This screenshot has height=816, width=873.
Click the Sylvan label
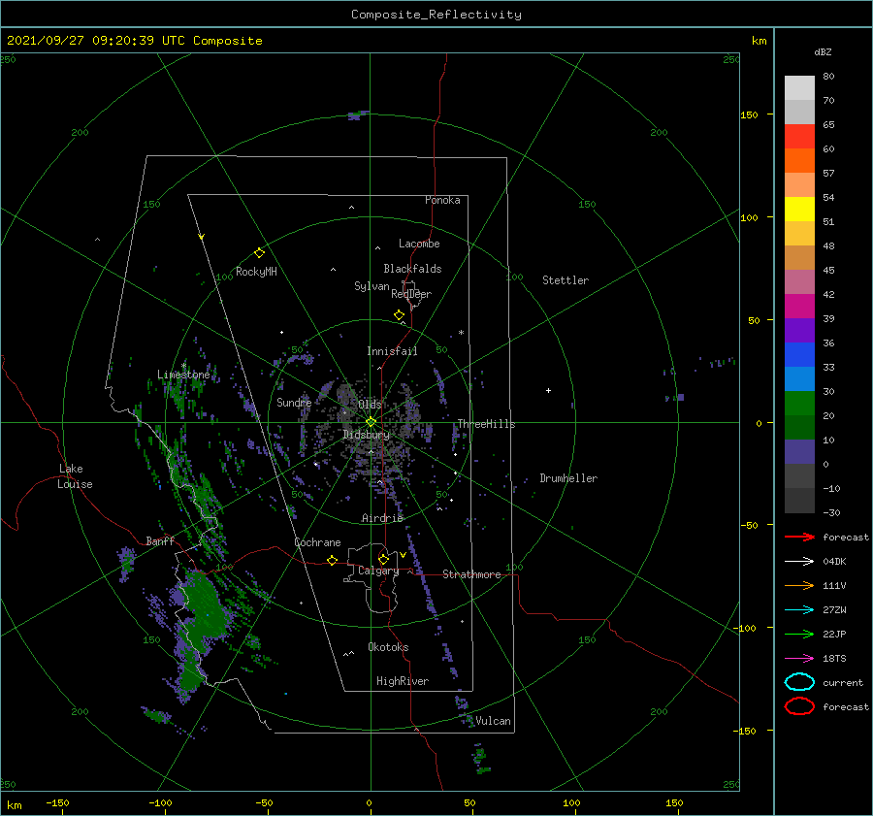point(372,286)
